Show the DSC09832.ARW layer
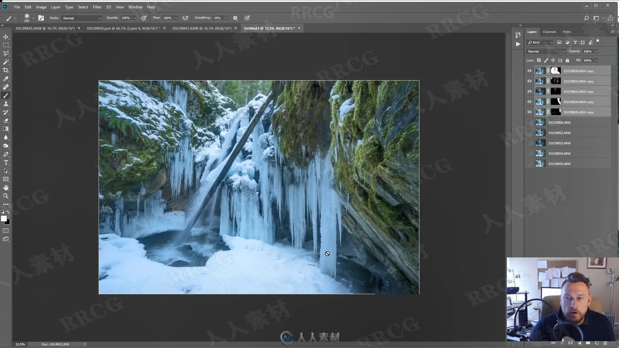Screen dimensions: 619x348 529,133
